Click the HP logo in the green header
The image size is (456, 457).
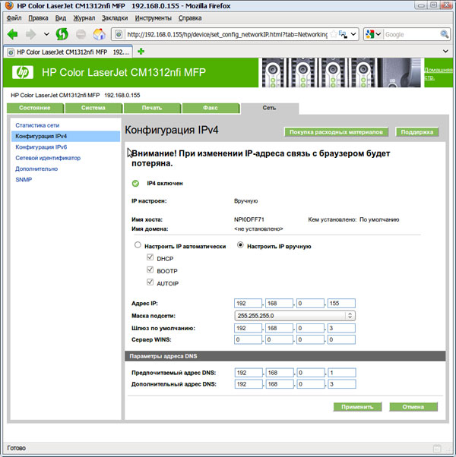pyautogui.click(x=23, y=72)
